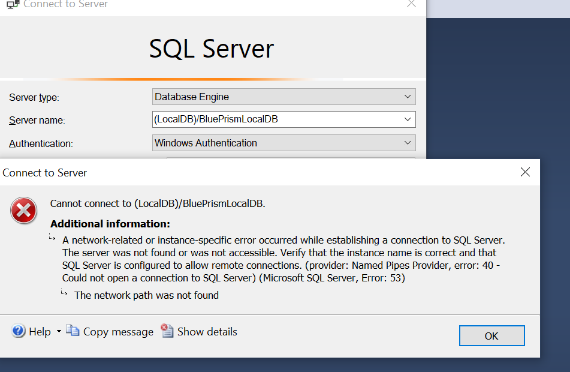The width and height of the screenshot is (570, 372).
Task: Click inside the Server name text field
Action: tap(276, 119)
